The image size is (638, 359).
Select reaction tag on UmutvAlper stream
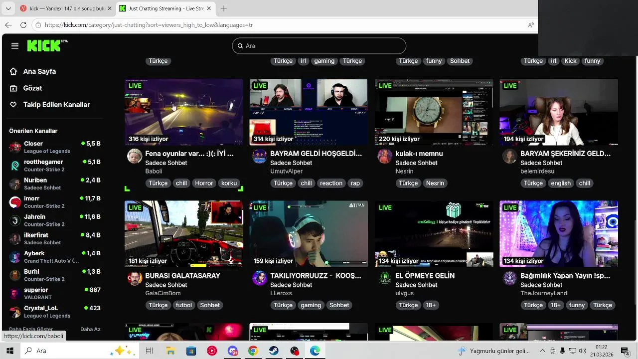(x=331, y=183)
